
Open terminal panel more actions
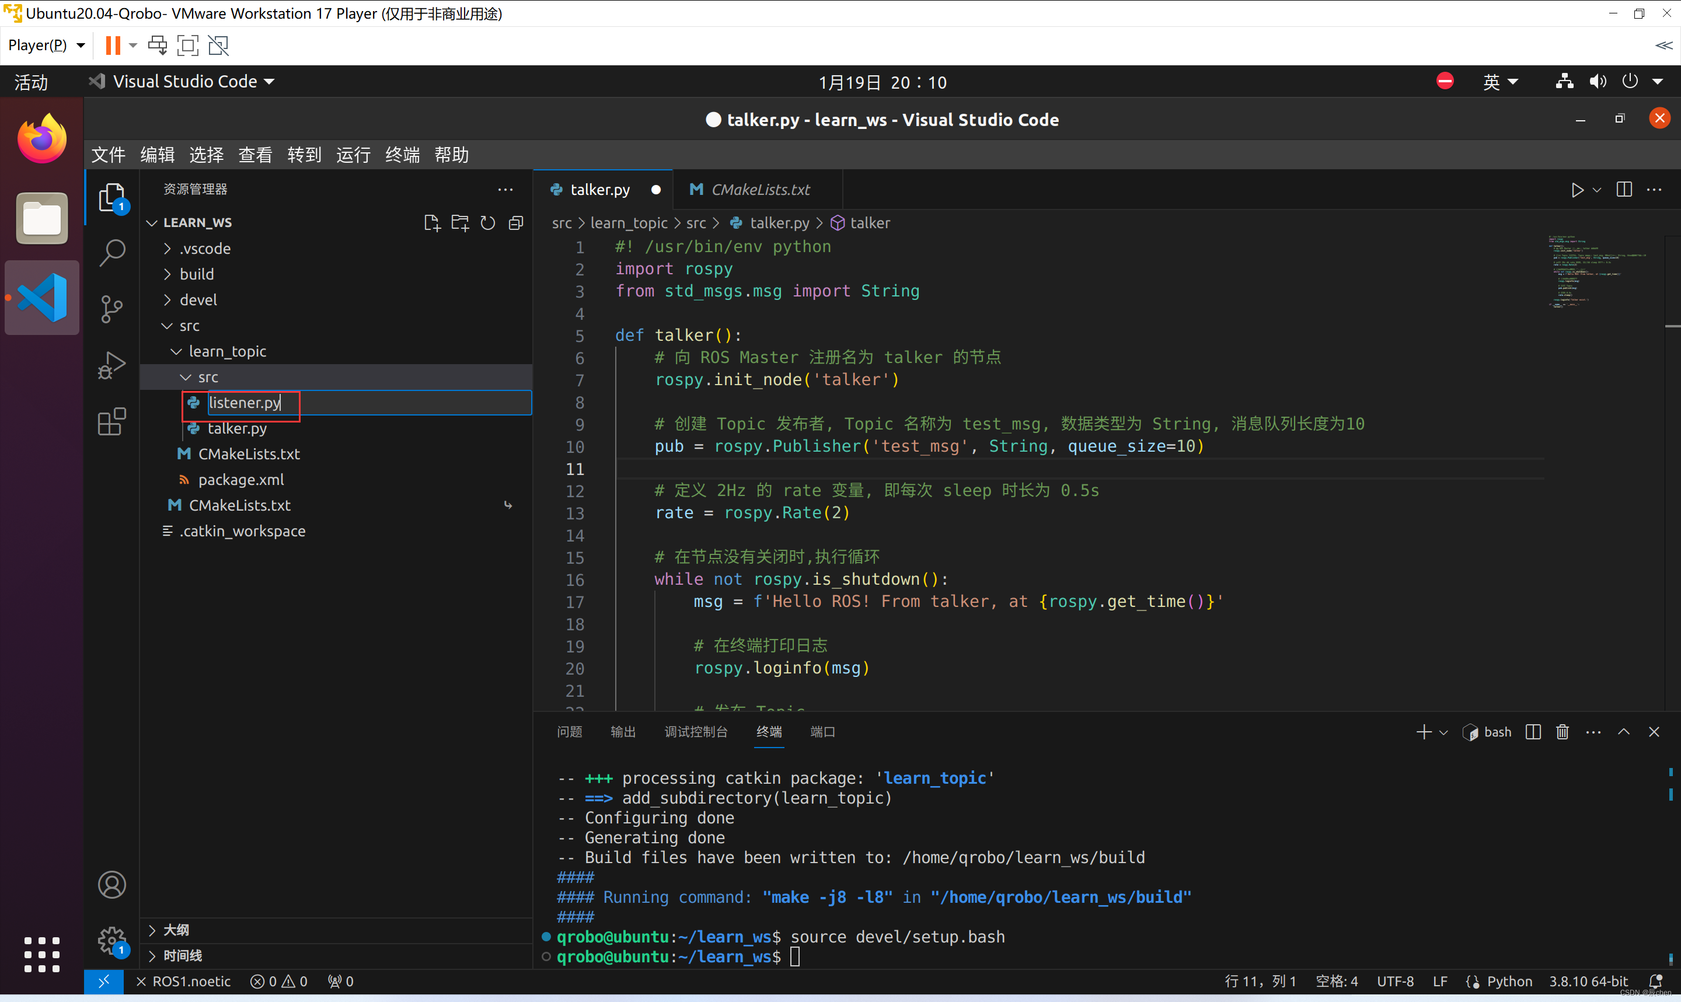coord(1593,732)
